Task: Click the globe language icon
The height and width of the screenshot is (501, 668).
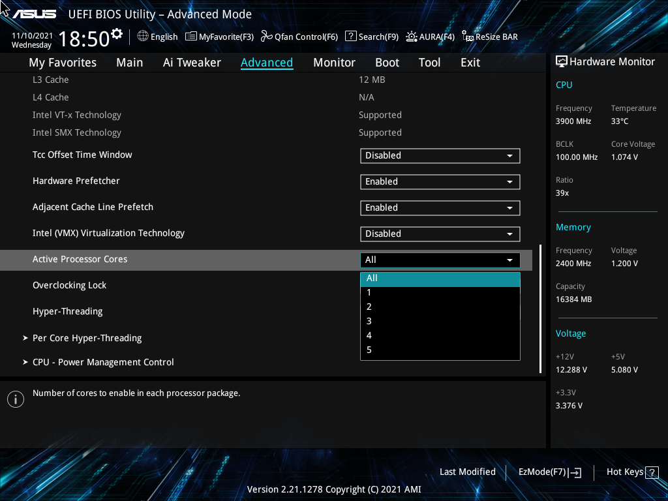Action: 143,37
